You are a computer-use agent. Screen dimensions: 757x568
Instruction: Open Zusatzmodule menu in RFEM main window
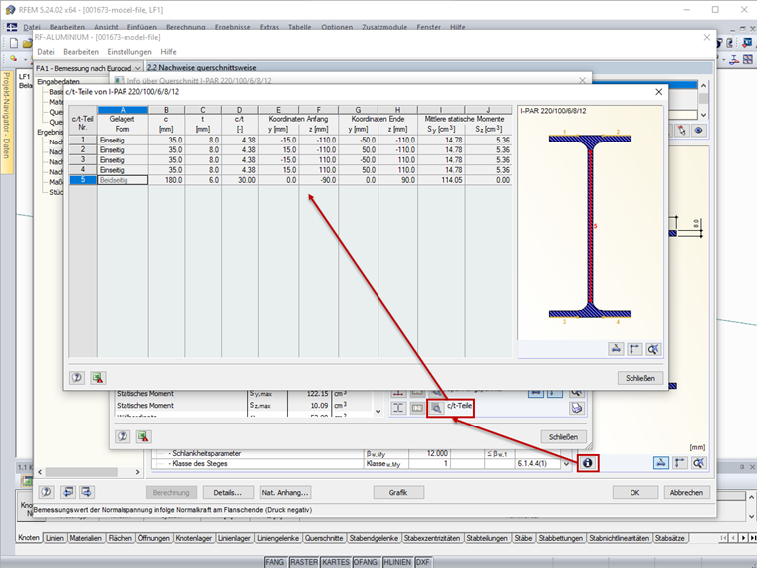pyautogui.click(x=384, y=27)
